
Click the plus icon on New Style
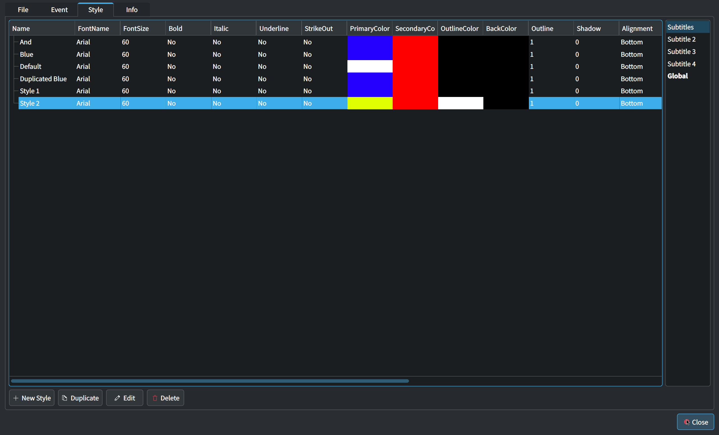(x=16, y=398)
